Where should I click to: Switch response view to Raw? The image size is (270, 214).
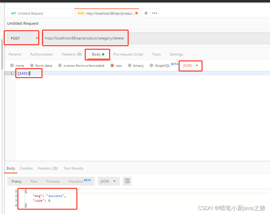[x=34, y=181]
